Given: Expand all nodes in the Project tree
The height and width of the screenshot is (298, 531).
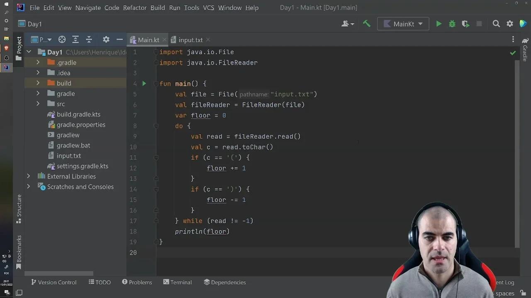Looking at the screenshot, I should (76, 39).
